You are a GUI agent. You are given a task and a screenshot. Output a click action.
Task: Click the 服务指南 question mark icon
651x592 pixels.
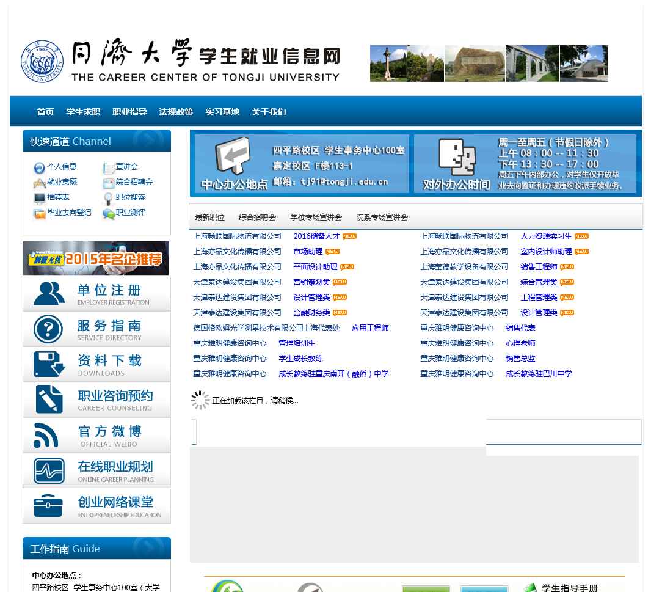click(48, 329)
